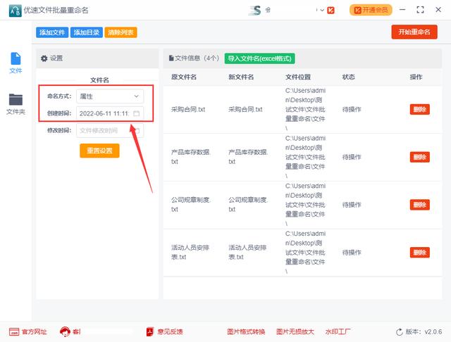
Task: Click 文件信息 (4个) label
Action: (197, 58)
